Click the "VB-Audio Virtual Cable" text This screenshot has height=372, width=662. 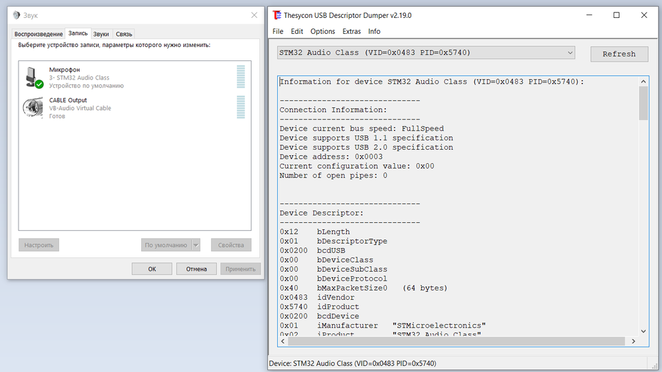(80, 108)
